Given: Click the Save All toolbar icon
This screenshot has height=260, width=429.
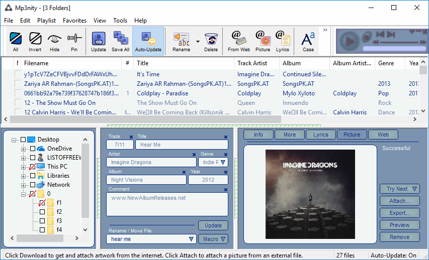Looking at the screenshot, I should coord(120,42).
